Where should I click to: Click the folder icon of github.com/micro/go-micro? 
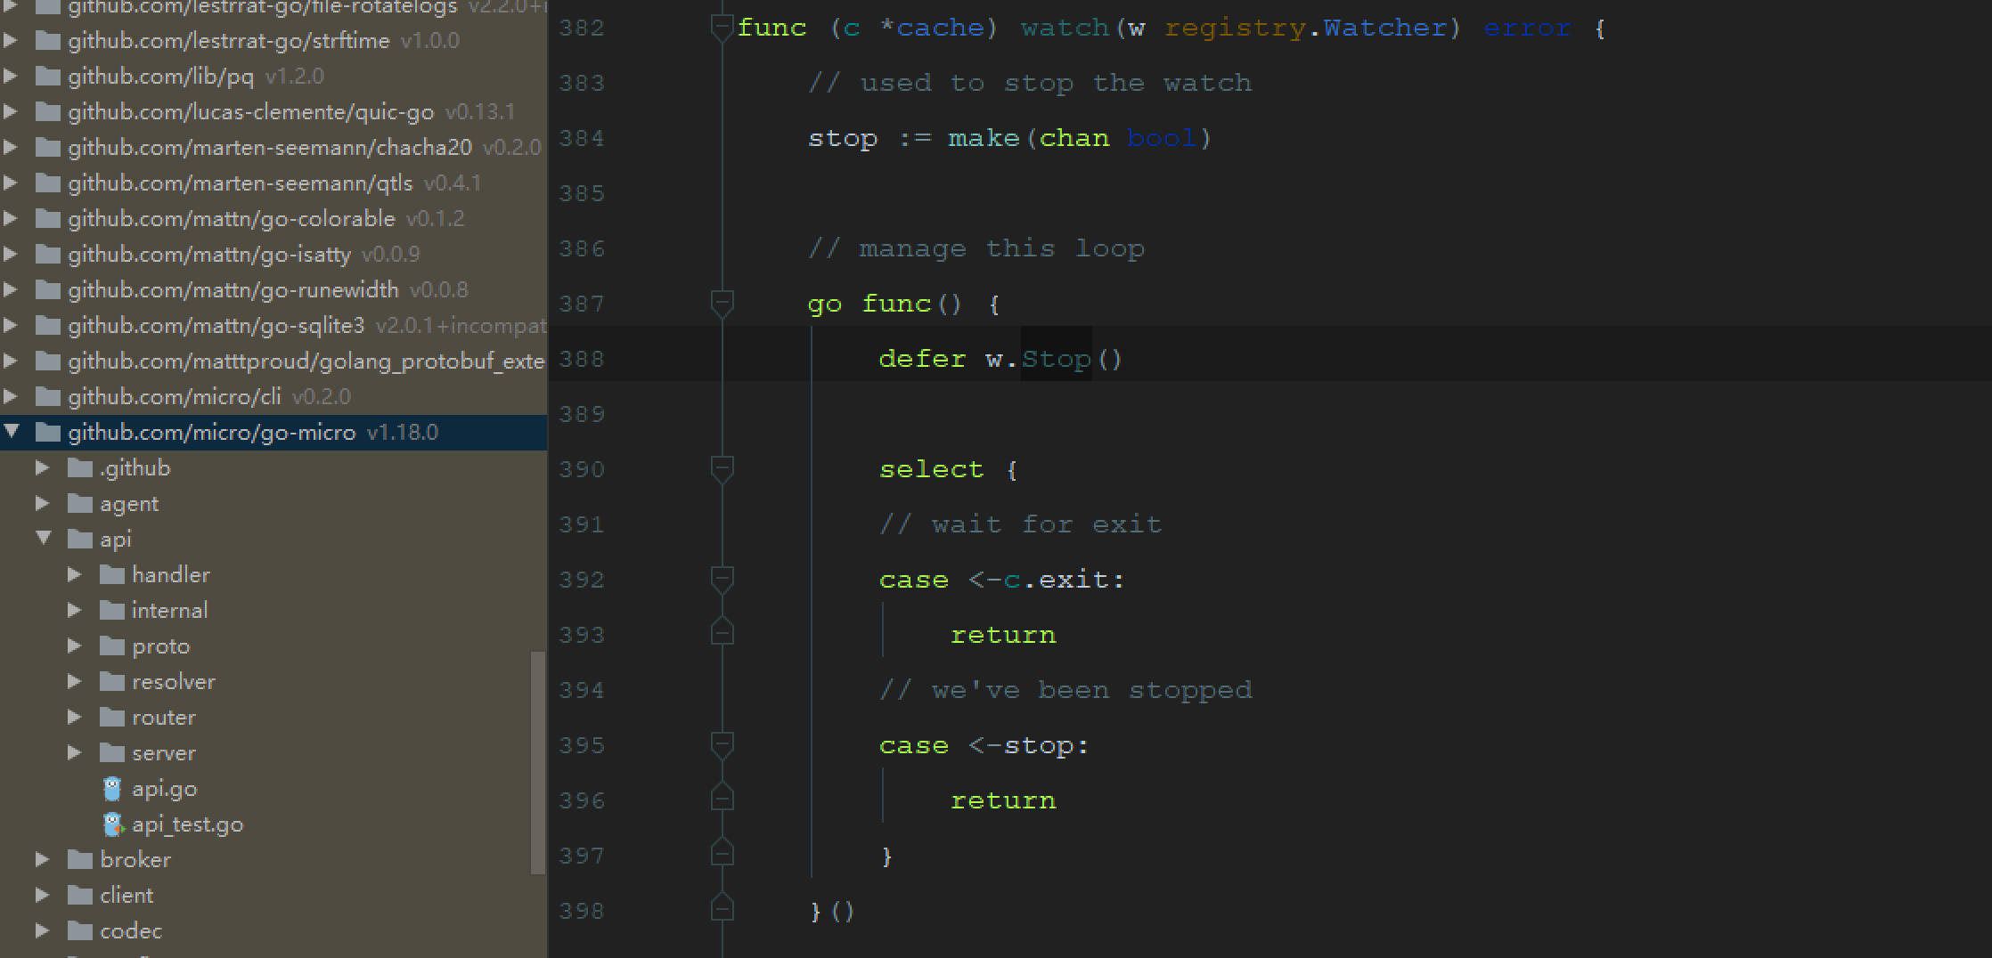coord(48,433)
